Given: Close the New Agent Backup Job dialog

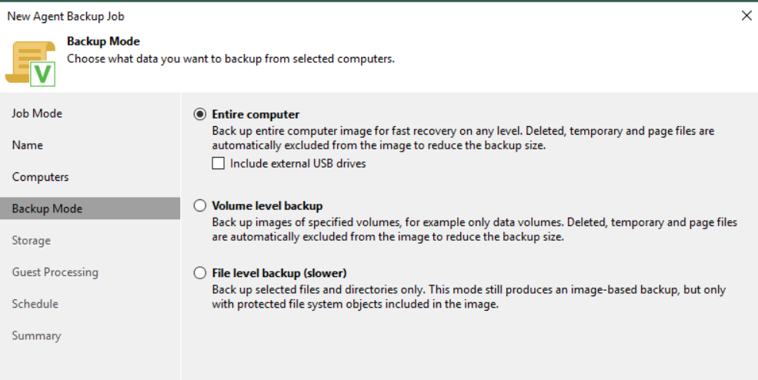Looking at the screenshot, I should 746,15.
